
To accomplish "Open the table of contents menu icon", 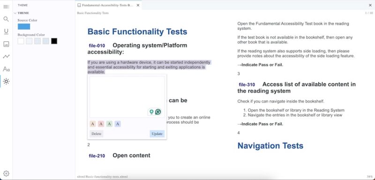I will [x=6, y=7].
